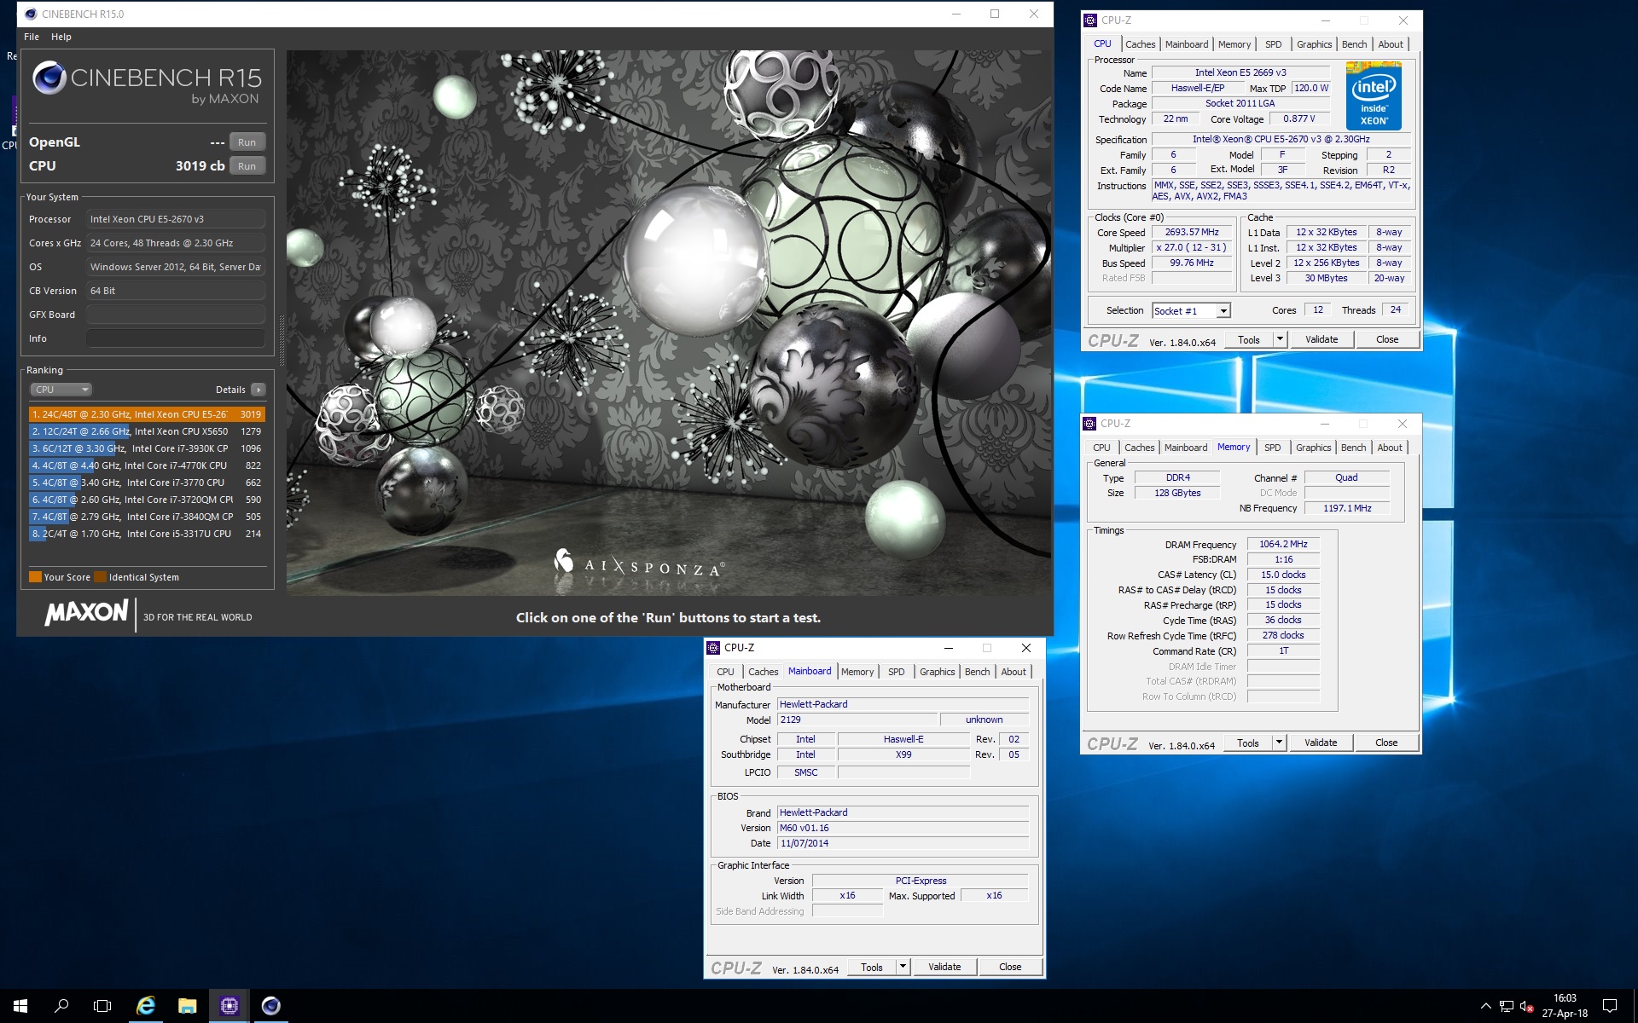Viewport: 1638px width, 1023px height.
Task: Open Bench tab in top CPU-Z window
Action: (1354, 44)
